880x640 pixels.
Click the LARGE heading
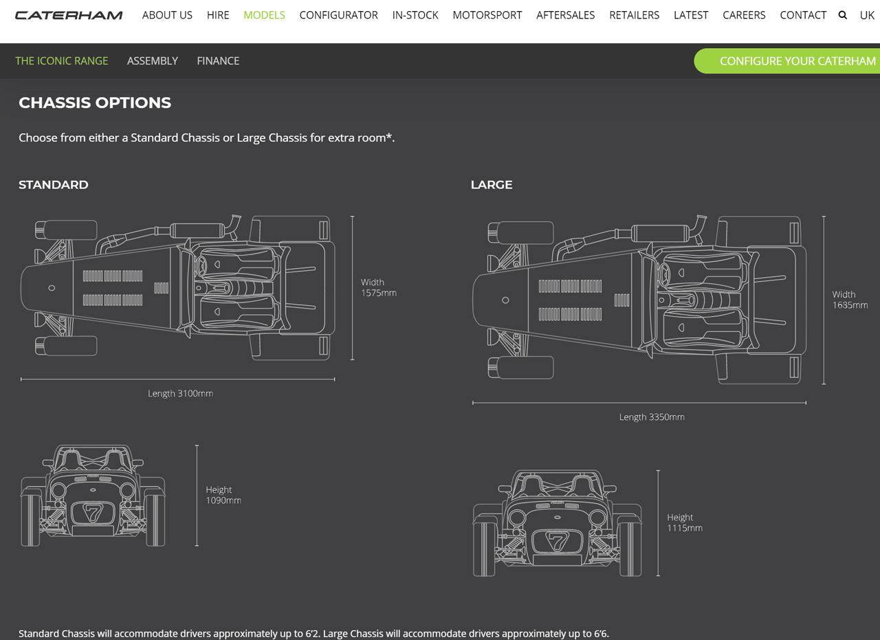coord(492,184)
